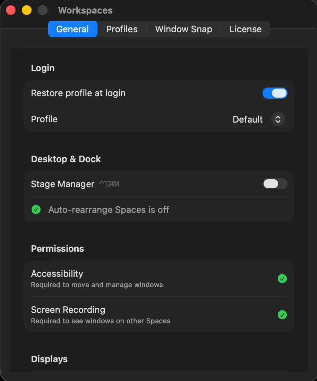The image size is (317, 381).
Task: Open the Profiles tab
Action: point(122,29)
